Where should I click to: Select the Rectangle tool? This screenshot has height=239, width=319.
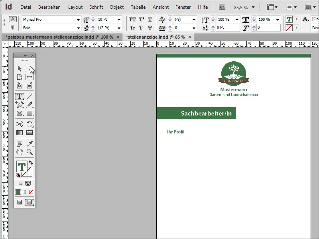(30, 113)
